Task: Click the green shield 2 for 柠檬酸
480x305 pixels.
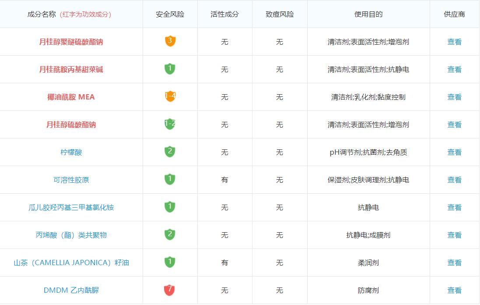Action: pos(170,152)
